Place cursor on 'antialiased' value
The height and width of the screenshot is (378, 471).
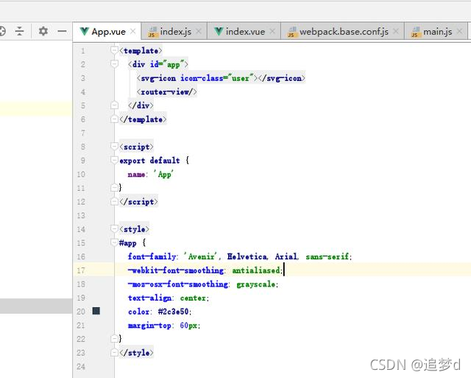coord(256,270)
